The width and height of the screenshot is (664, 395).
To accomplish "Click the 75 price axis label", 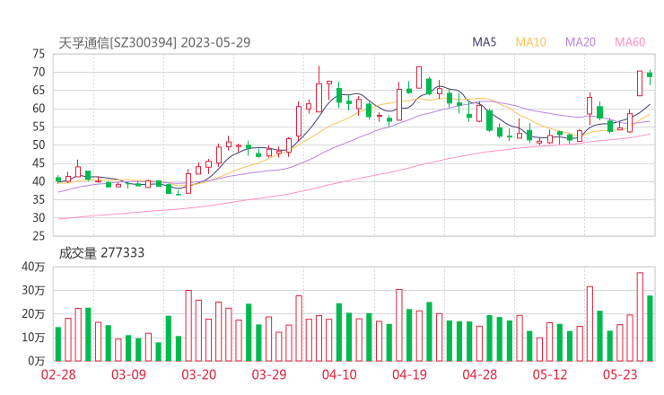I will tap(39, 54).
